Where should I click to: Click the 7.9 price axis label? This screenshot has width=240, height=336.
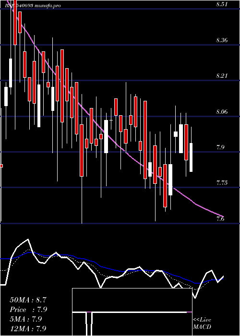click(220, 147)
